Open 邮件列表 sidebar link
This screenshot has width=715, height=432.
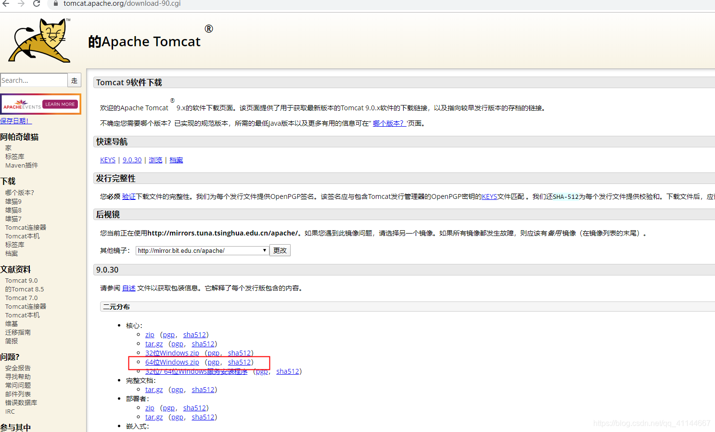(x=18, y=394)
